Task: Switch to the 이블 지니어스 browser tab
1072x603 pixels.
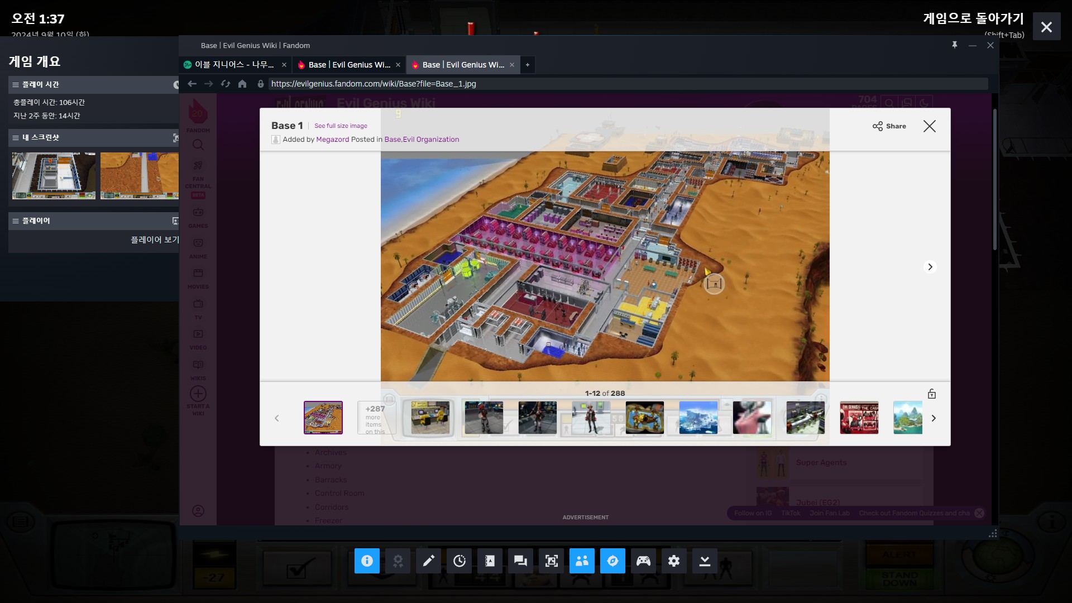Action: [234, 65]
